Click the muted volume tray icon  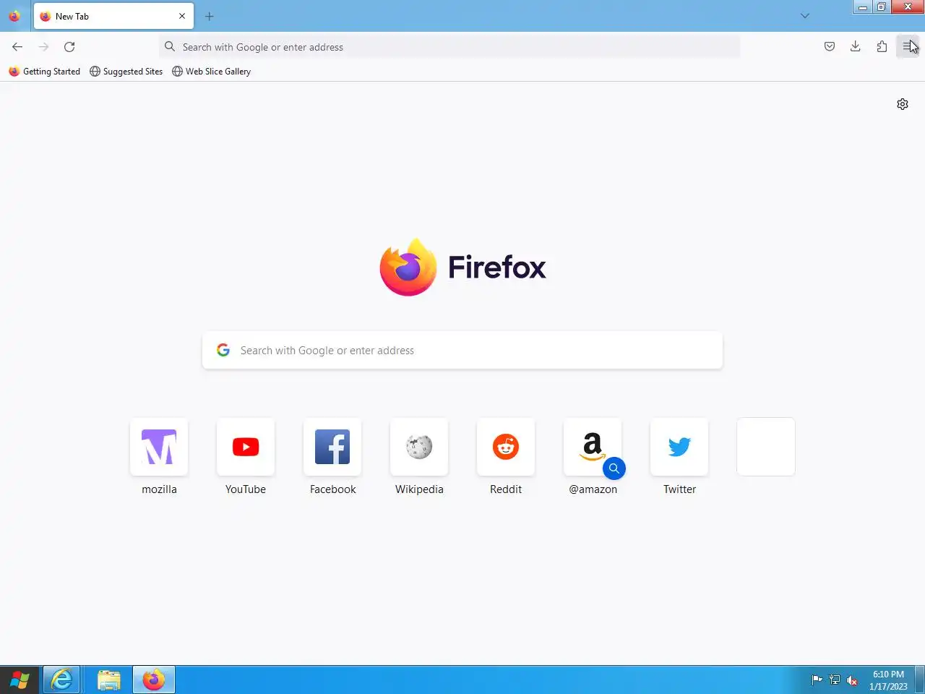click(x=852, y=680)
